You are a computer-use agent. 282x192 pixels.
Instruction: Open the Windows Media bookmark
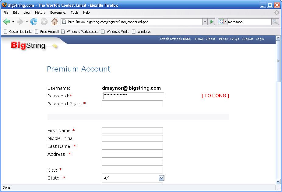(115, 32)
